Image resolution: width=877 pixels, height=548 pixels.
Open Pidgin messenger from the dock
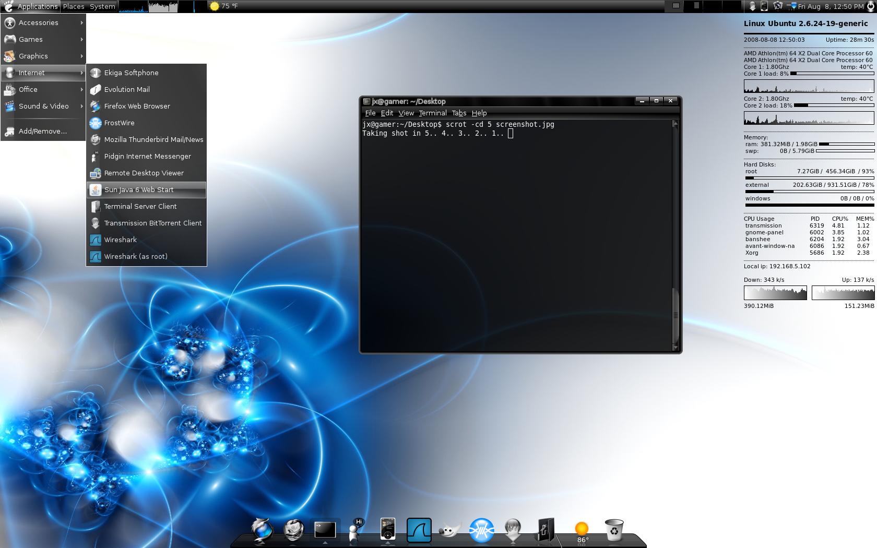[355, 530]
